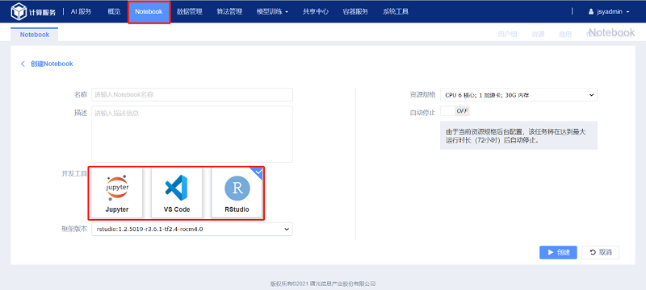Open 容器服务 in the navigation bar

[355, 11]
